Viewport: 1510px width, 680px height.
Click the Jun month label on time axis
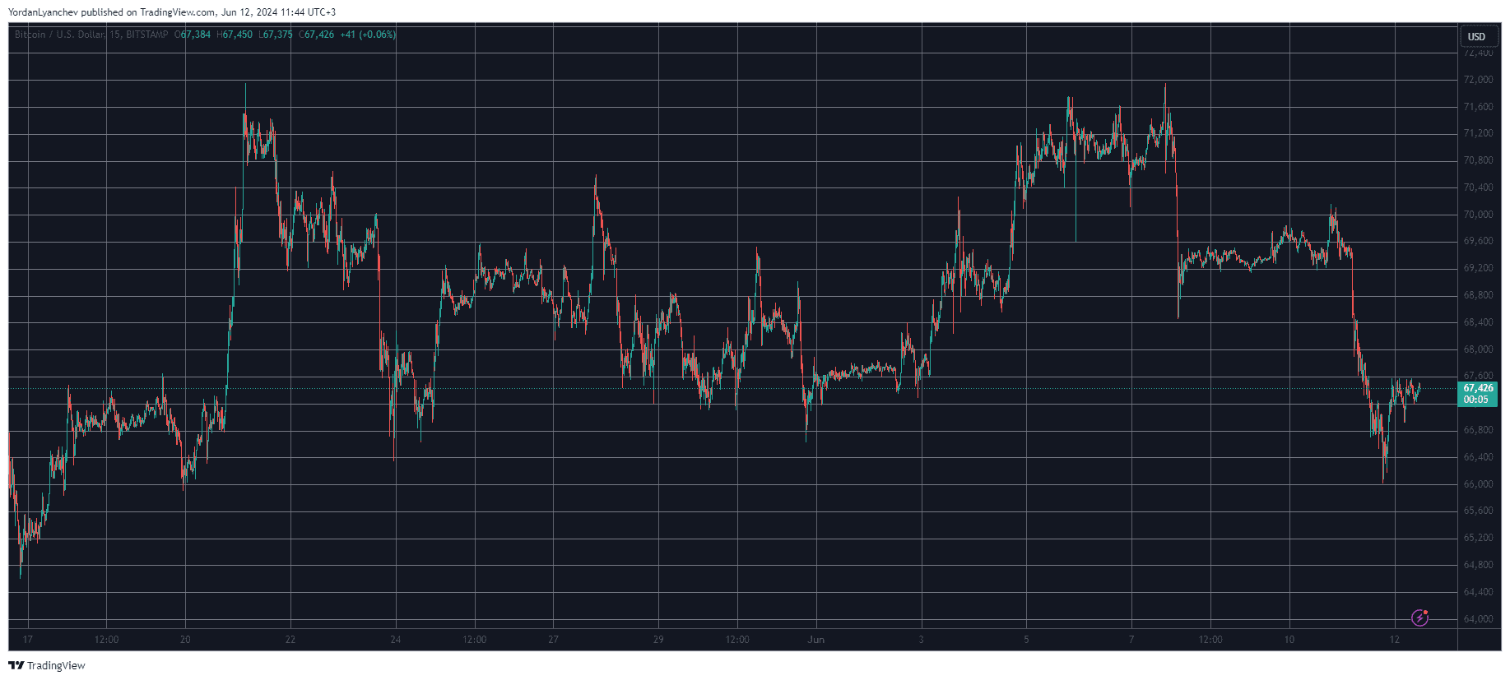pyautogui.click(x=816, y=640)
